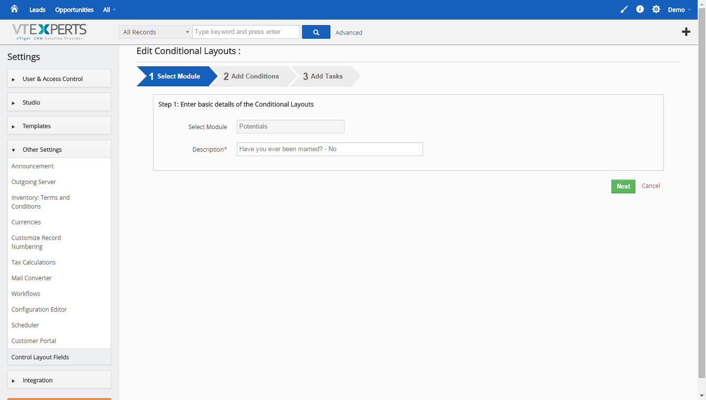Expand User & Access Control section

pyautogui.click(x=59, y=79)
